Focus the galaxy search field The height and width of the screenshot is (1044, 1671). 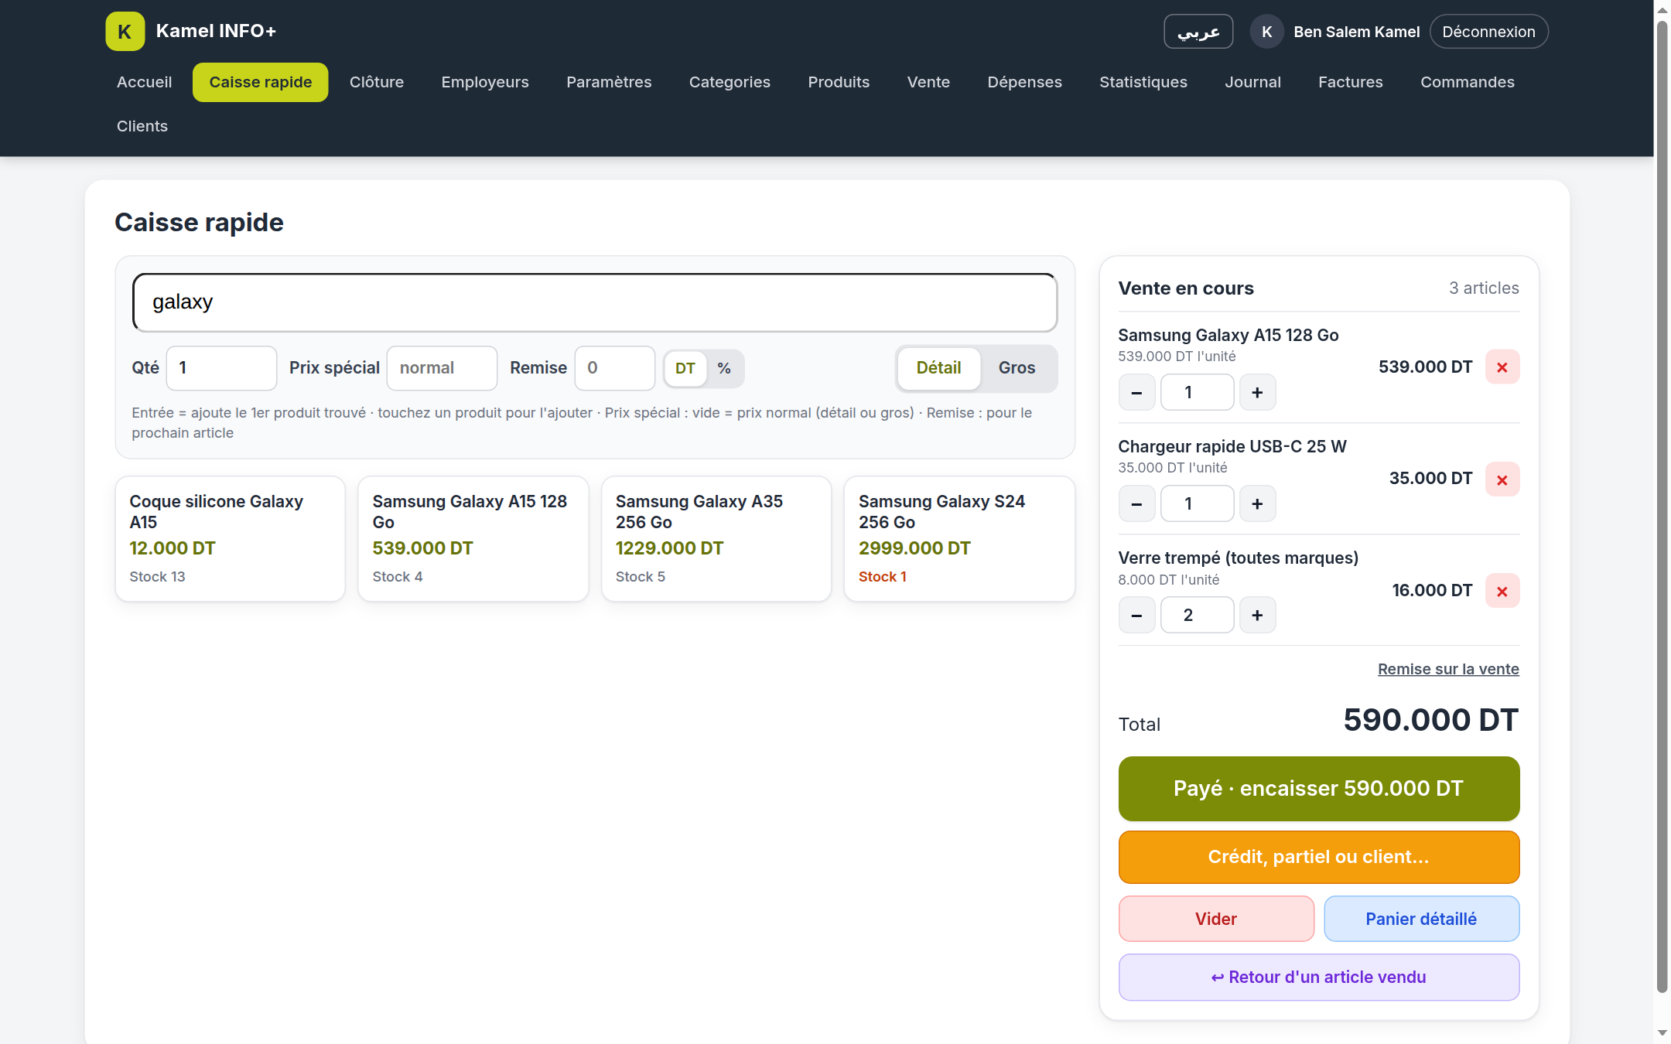point(595,302)
